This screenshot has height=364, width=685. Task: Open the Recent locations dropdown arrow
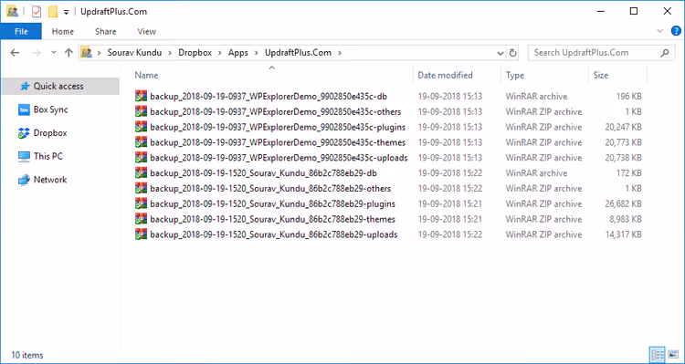point(54,52)
